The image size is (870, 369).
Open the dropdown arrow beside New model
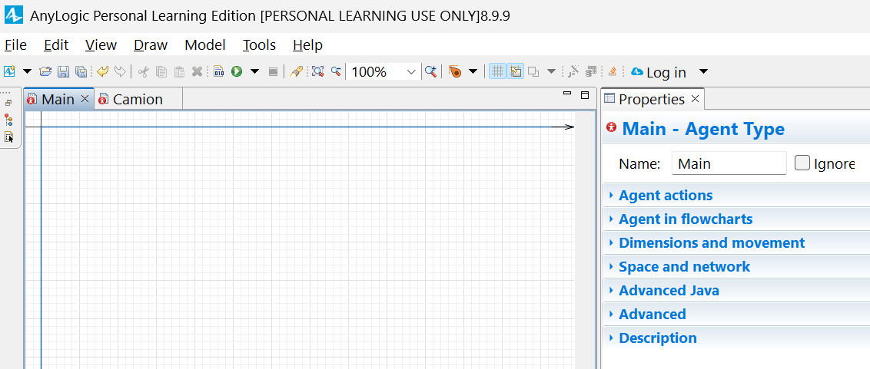coord(27,71)
